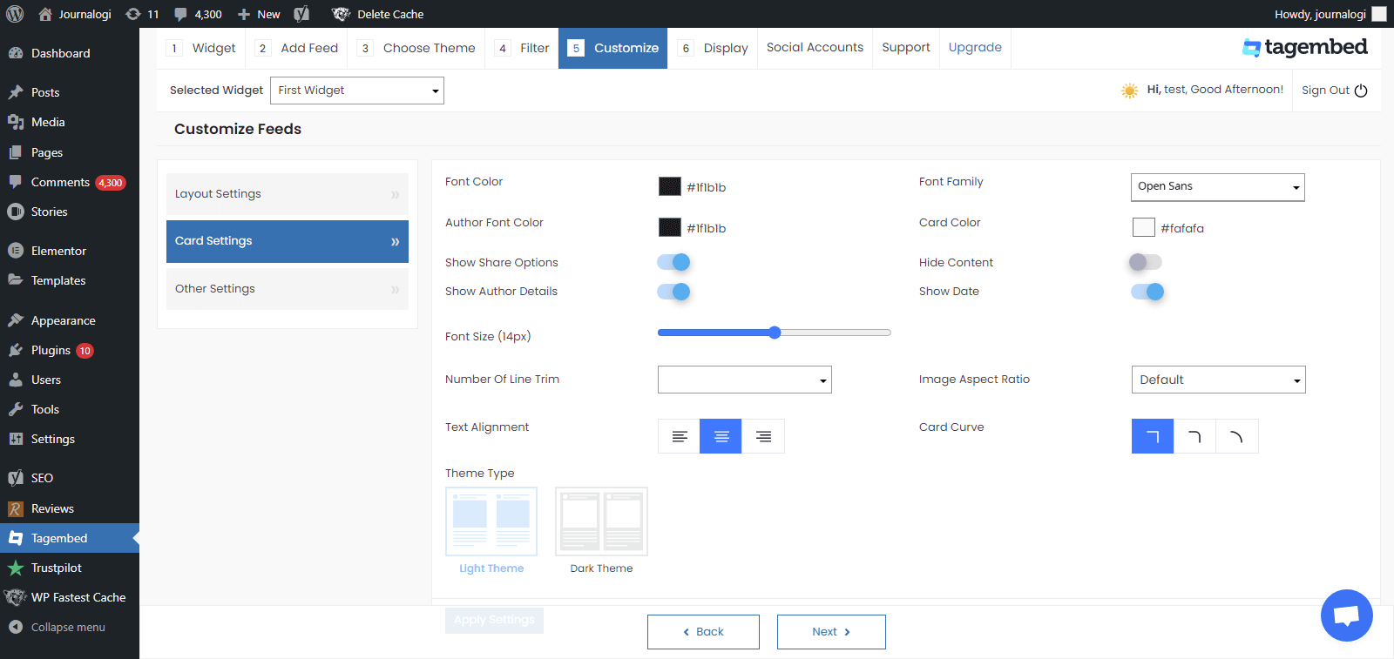Enable the Hide Content switch
Viewport: 1394px width, 659px height.
tap(1146, 262)
